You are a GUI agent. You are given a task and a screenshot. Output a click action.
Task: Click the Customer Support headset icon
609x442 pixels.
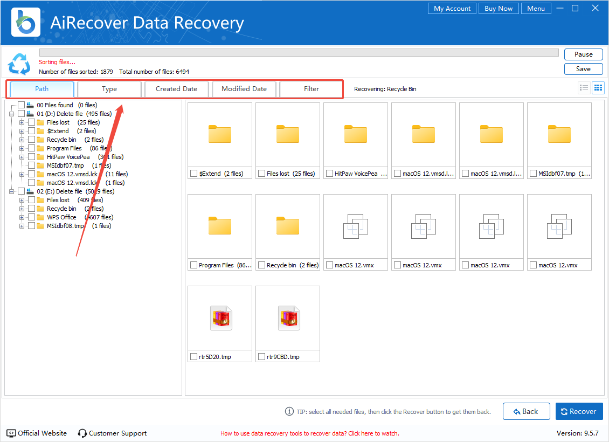82,433
